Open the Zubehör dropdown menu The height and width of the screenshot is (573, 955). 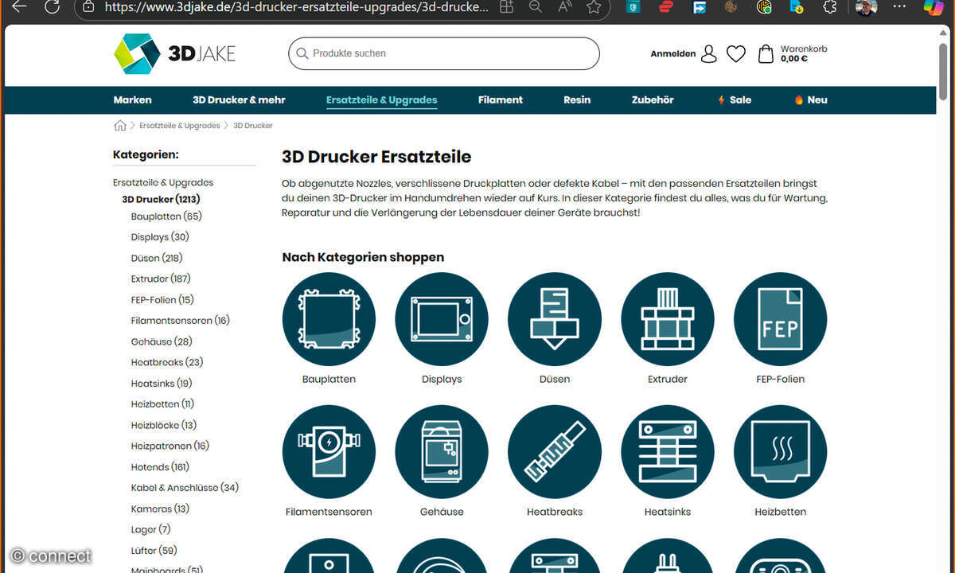[x=652, y=99]
